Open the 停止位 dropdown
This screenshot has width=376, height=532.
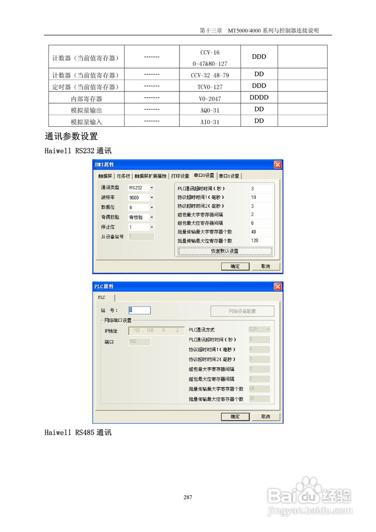coord(152,227)
